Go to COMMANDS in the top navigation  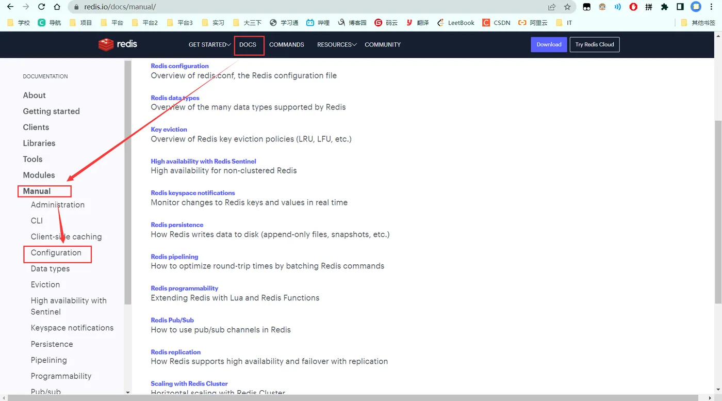(287, 45)
